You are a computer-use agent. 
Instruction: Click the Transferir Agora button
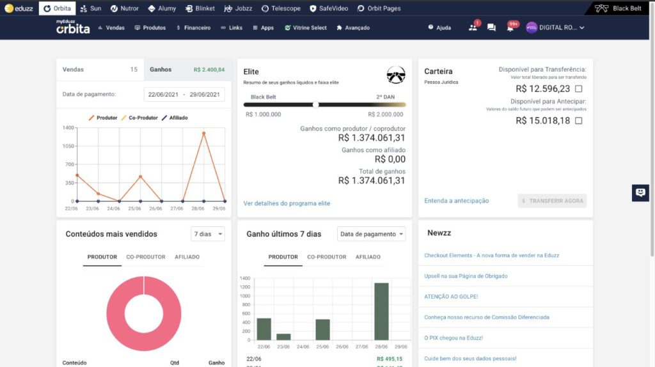coord(552,201)
